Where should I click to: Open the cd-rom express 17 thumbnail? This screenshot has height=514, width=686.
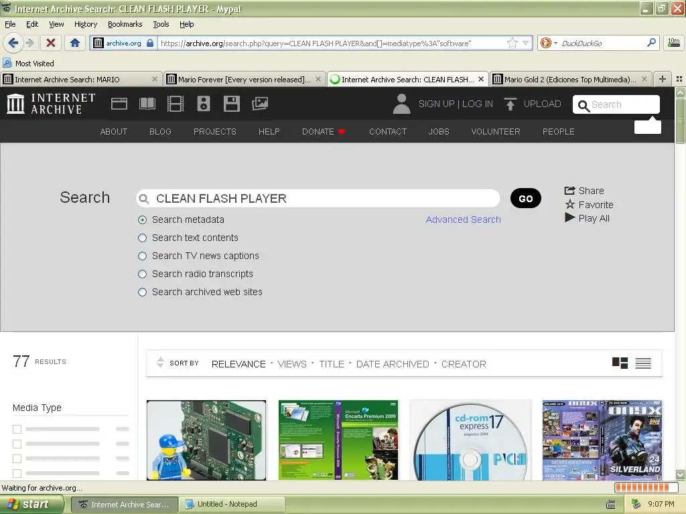tap(470, 440)
